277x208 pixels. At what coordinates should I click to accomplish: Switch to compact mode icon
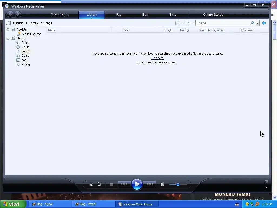point(266,188)
